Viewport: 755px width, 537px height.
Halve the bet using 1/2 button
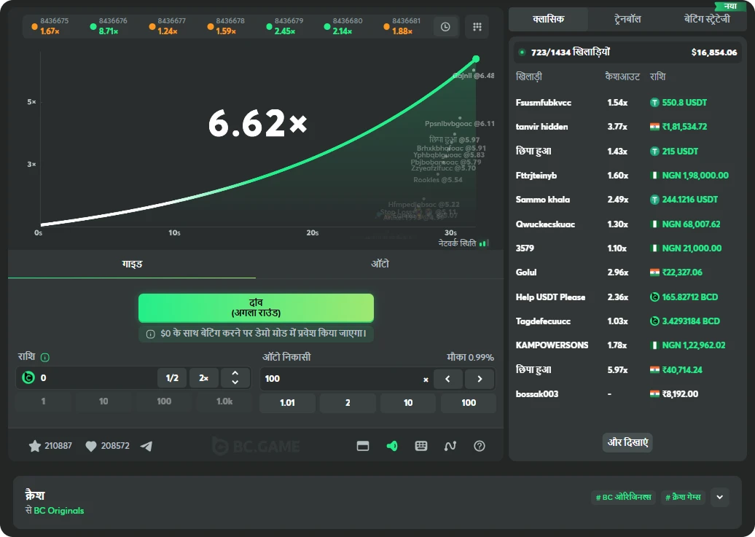172,378
